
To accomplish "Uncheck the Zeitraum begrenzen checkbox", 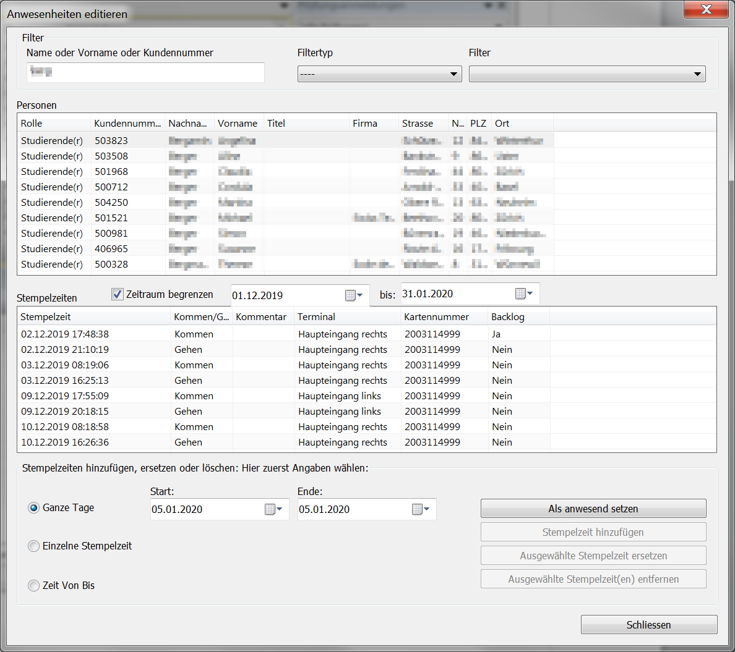I will 118,294.
